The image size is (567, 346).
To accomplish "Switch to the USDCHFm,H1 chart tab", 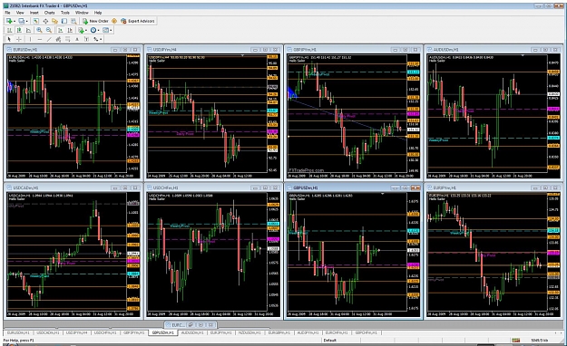I will point(105,332).
